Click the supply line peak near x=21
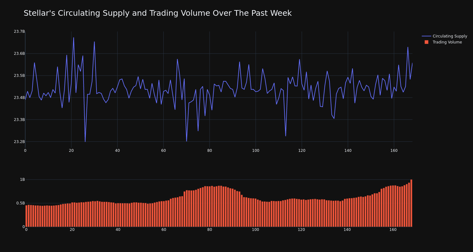 73,38
